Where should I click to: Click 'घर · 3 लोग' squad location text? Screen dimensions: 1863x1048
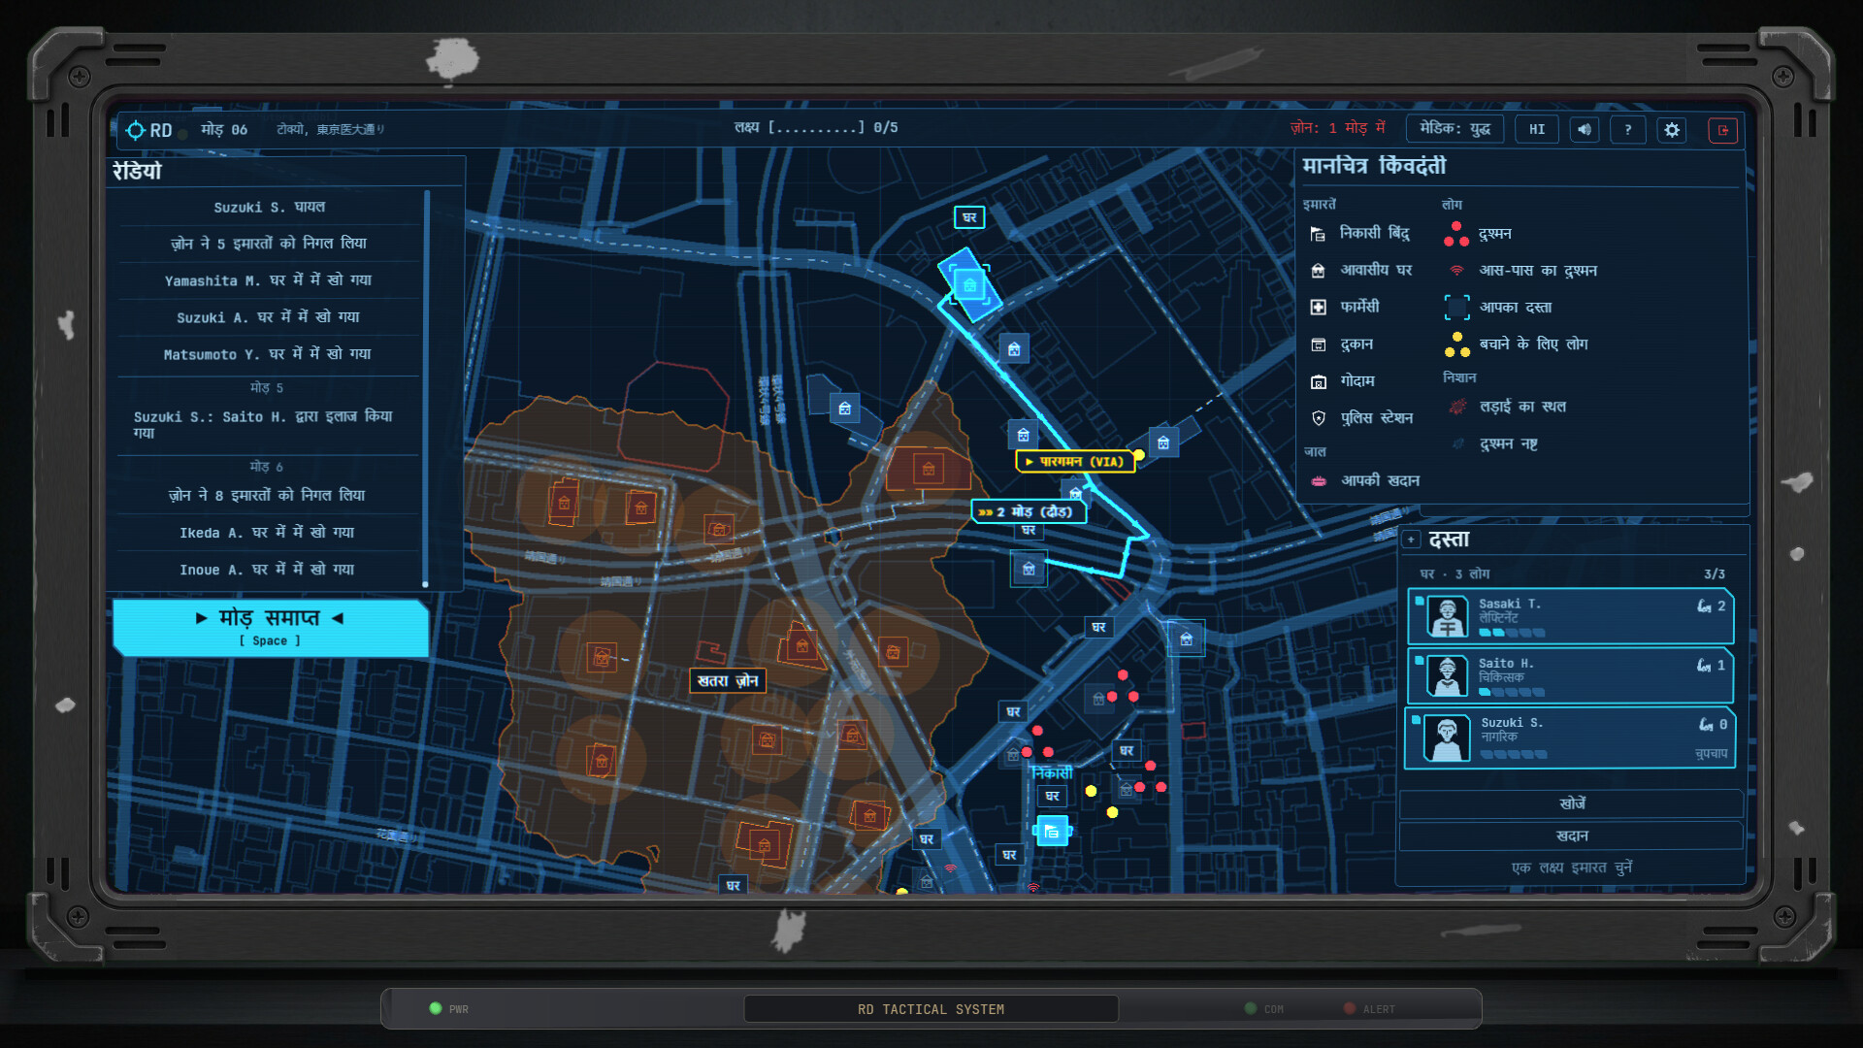(1454, 574)
